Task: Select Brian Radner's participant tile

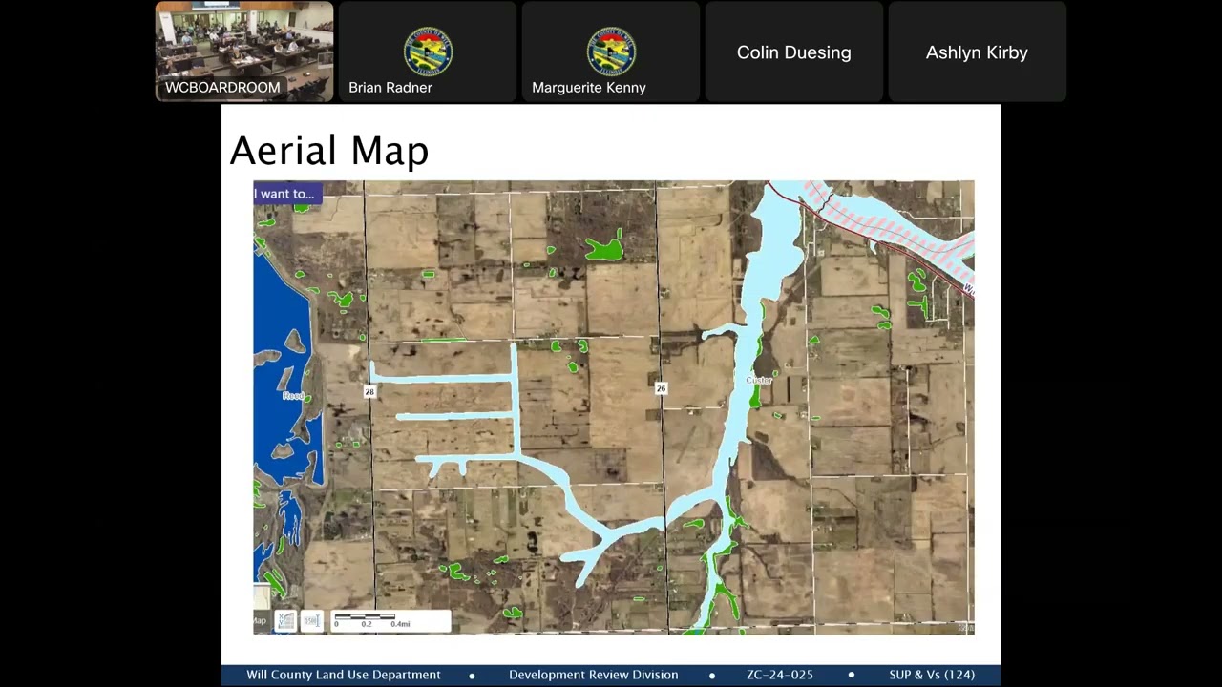Action: pos(428,52)
